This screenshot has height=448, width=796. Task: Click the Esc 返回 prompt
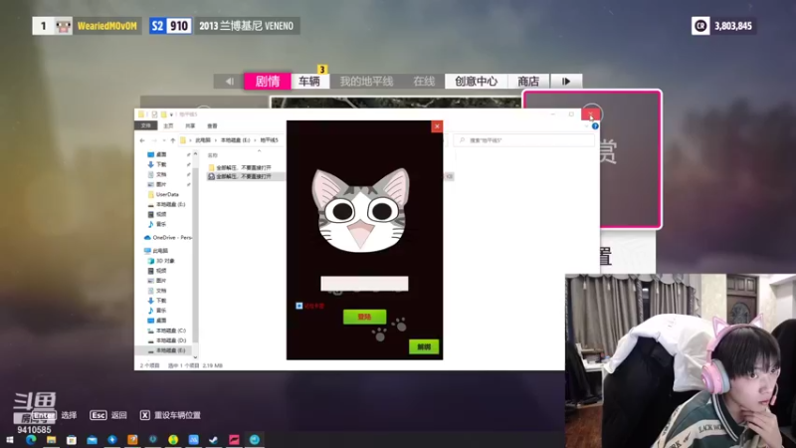click(108, 415)
